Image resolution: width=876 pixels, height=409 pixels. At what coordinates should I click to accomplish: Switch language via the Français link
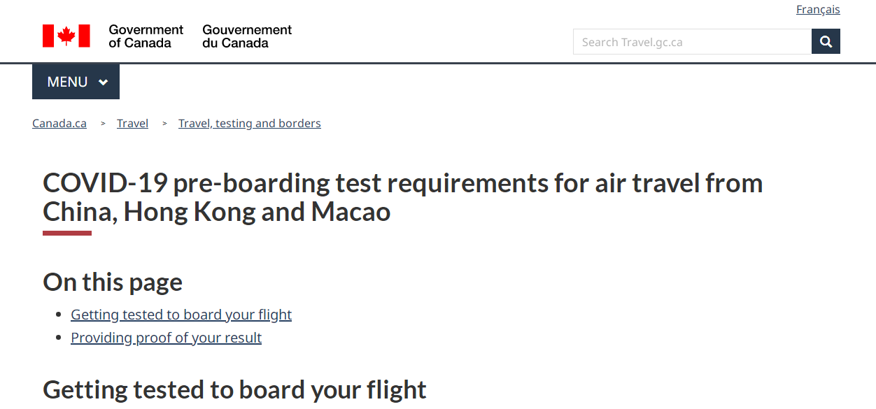pos(818,10)
